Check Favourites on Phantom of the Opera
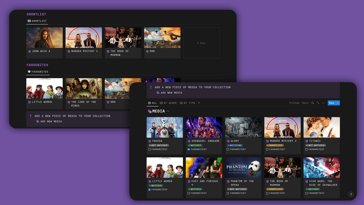364x205 pixels. tap(228, 193)
